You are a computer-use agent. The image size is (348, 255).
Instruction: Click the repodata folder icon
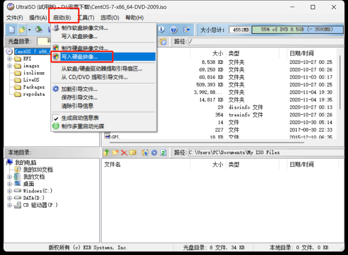click(x=17, y=94)
